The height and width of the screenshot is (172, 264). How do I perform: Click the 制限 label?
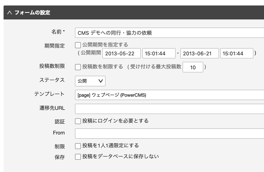(60, 147)
